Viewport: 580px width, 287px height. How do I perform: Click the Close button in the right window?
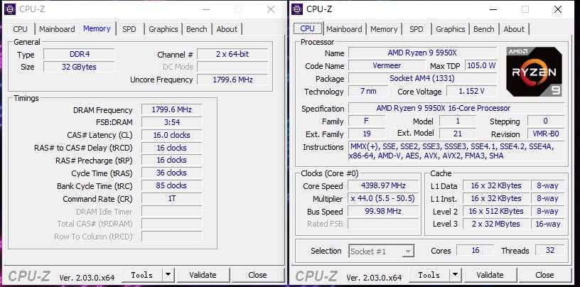pos(544,275)
